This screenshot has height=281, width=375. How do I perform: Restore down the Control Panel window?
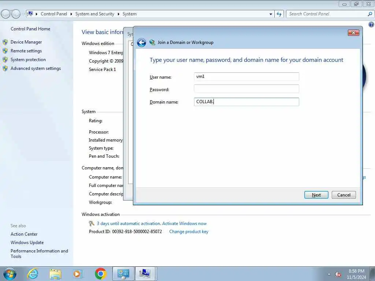coord(356,4)
